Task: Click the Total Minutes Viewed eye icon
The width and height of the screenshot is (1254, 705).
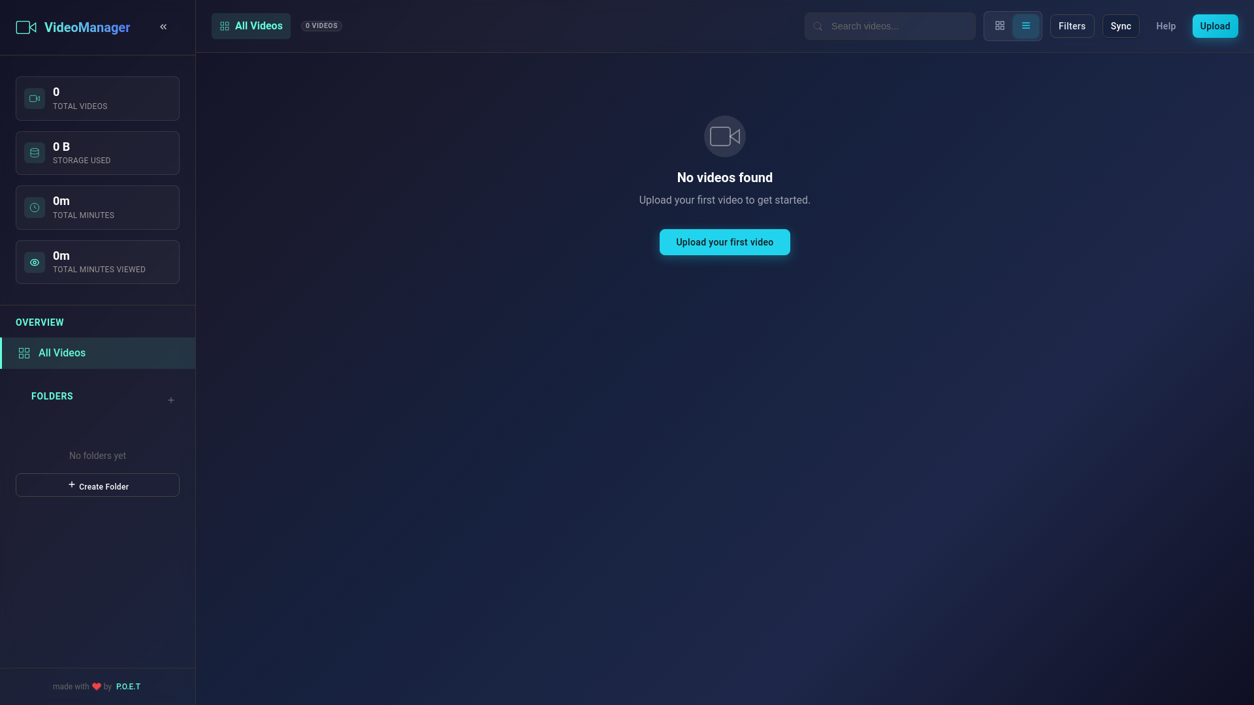Action: tap(35, 262)
